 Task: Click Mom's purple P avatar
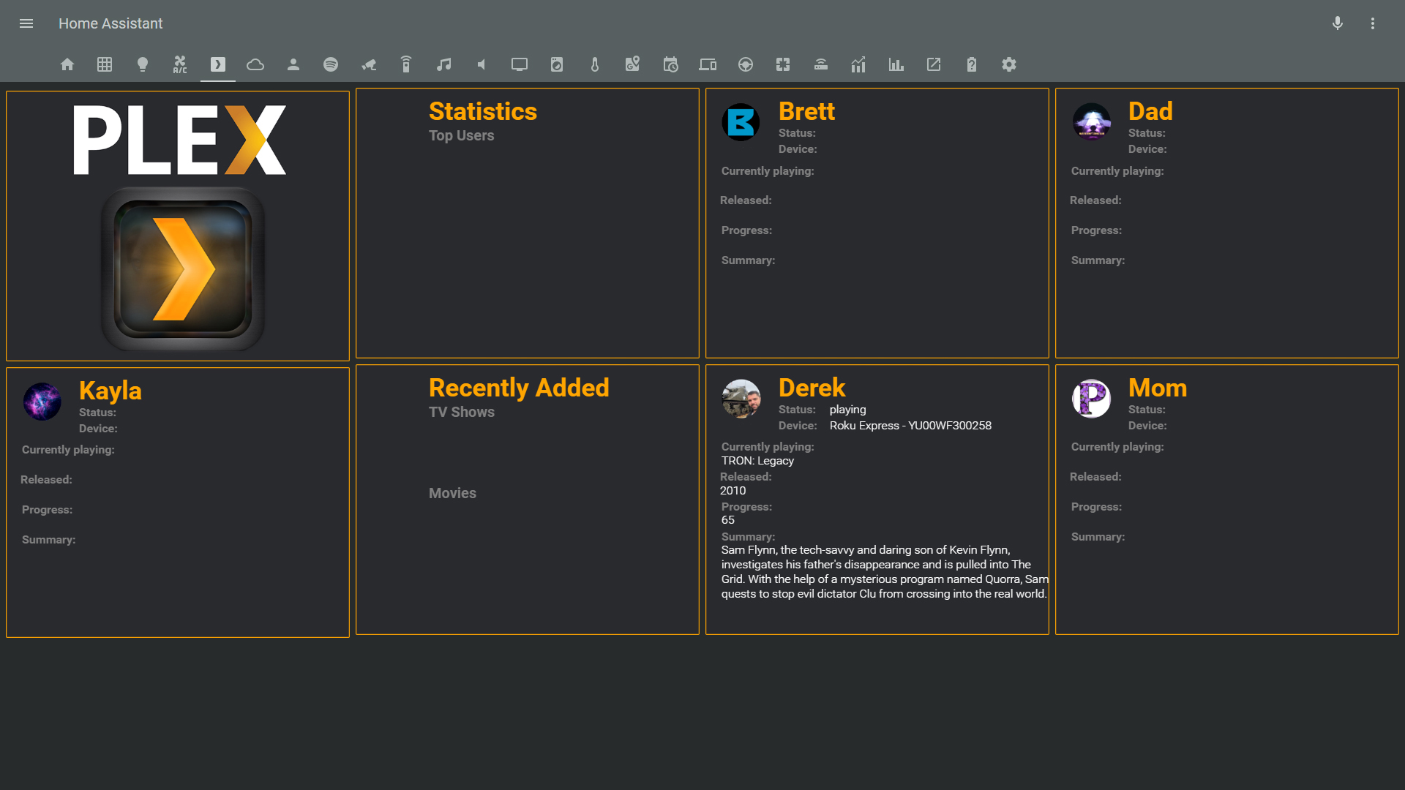(1092, 399)
